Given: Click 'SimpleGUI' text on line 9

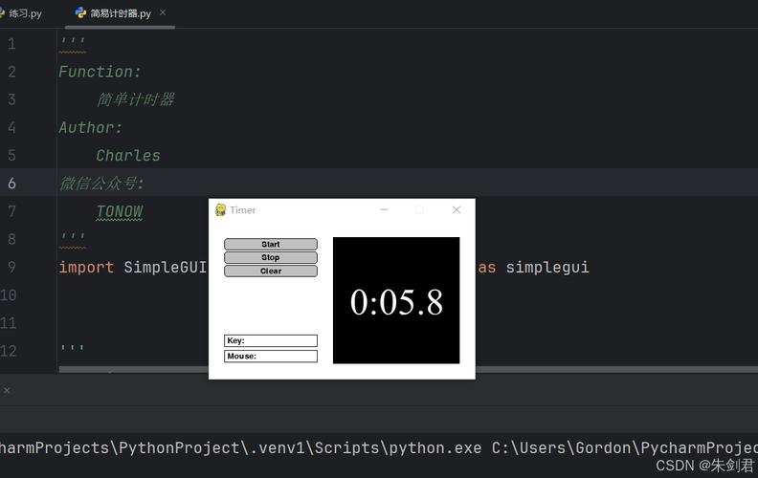Looking at the screenshot, I should click(x=166, y=267).
